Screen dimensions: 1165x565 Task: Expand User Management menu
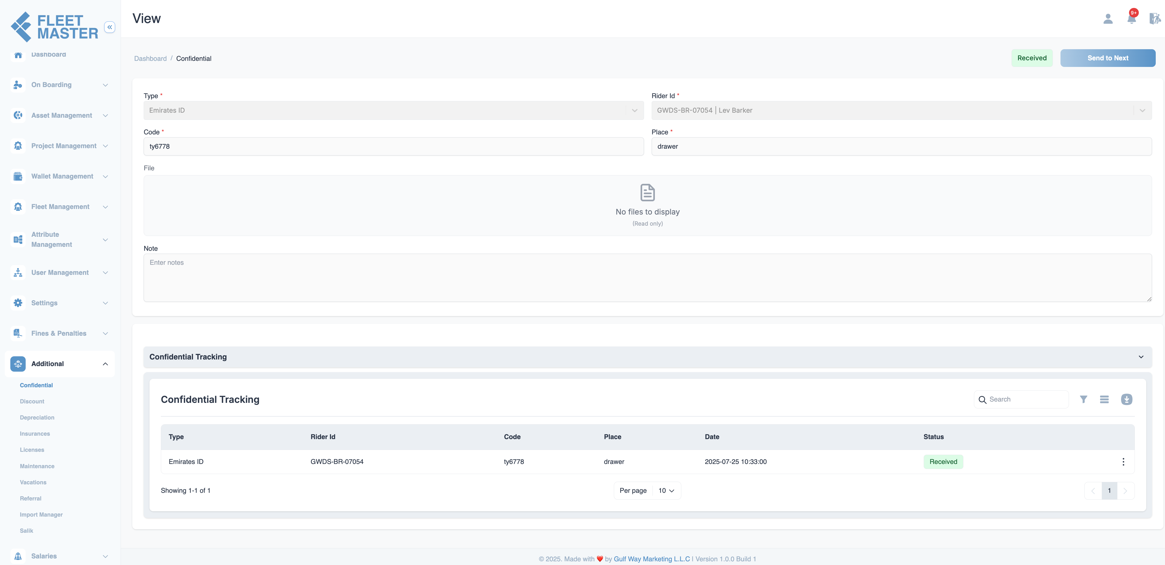pos(105,272)
